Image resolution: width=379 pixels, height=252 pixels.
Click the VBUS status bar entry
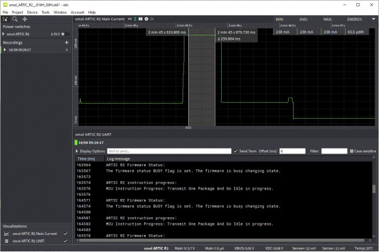point(244,248)
